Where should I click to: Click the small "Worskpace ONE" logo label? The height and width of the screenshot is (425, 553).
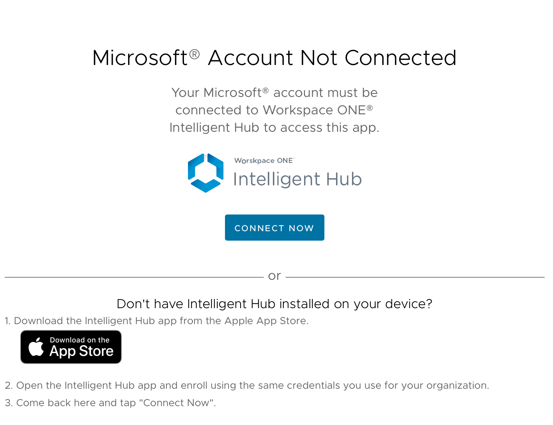pos(264,160)
